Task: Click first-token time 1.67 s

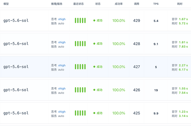Action: click(183, 19)
